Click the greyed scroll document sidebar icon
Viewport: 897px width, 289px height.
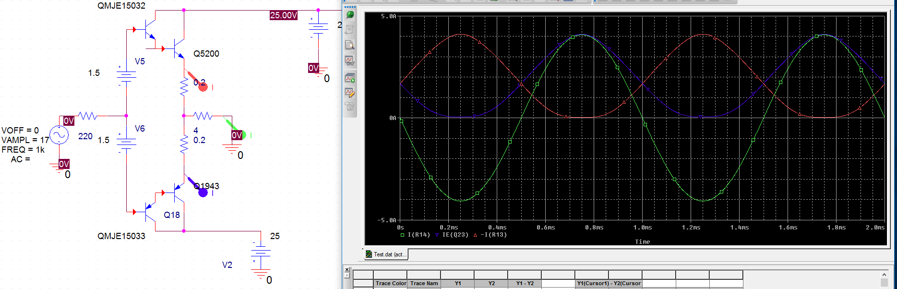tap(350, 30)
